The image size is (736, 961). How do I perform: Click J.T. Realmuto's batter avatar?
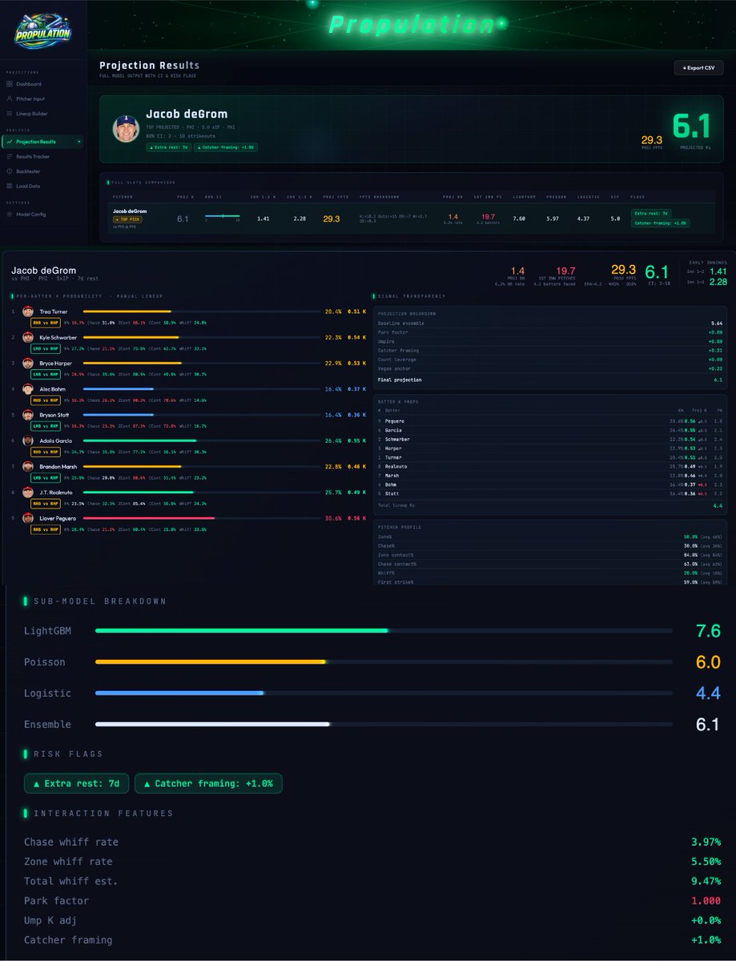28,492
